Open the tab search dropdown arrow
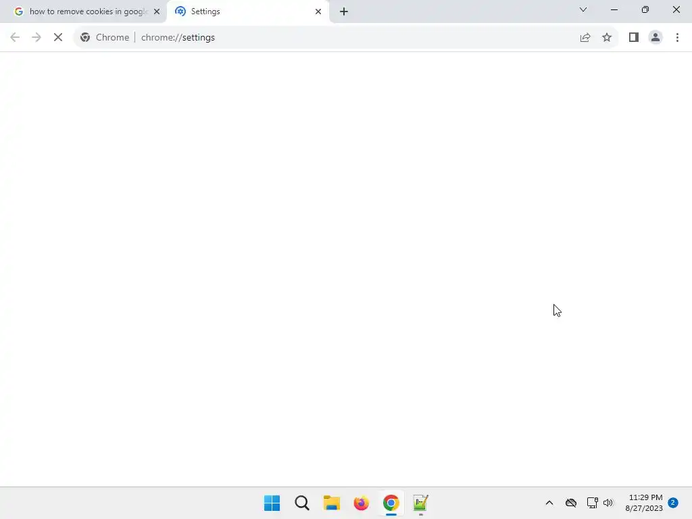Screen dimensions: 692x519 tap(583, 9)
